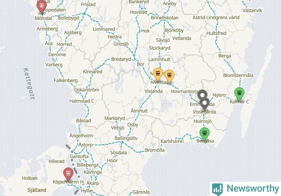Click the red train marker at Köpenhamn H
Screen dimensions: 281x196
click(x=68, y=174)
